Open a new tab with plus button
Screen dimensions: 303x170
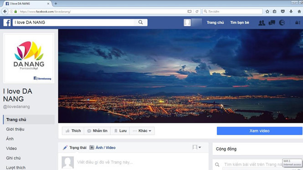[x=56, y=4]
